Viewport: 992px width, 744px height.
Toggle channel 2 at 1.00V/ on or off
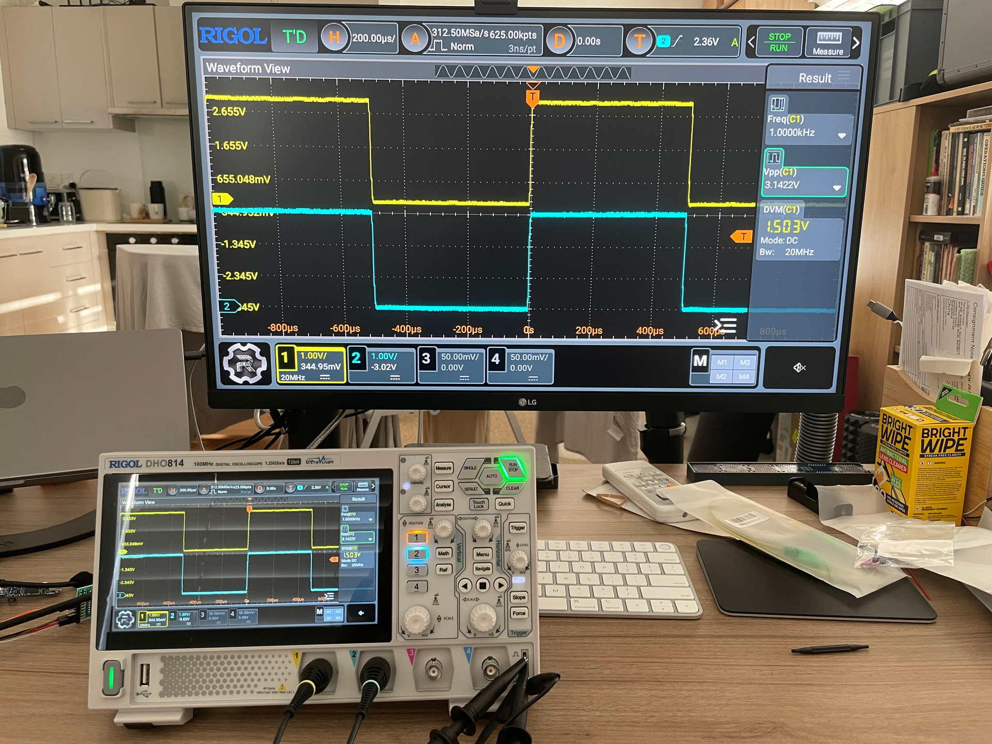[x=381, y=365]
